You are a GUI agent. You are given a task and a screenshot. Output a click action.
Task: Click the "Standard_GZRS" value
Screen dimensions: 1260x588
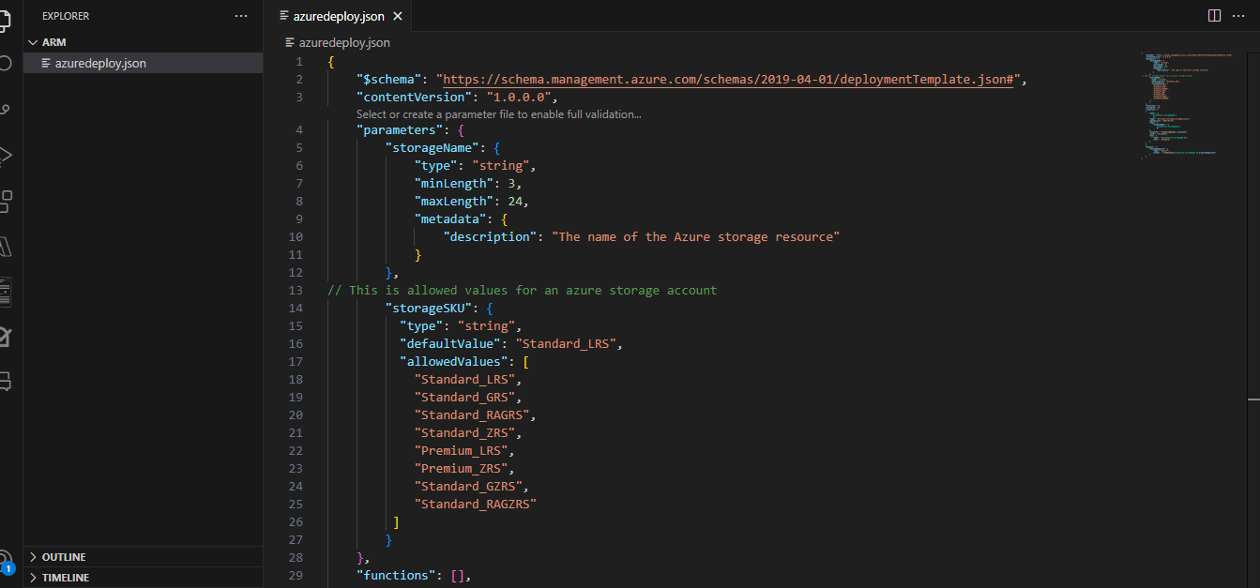(468, 487)
